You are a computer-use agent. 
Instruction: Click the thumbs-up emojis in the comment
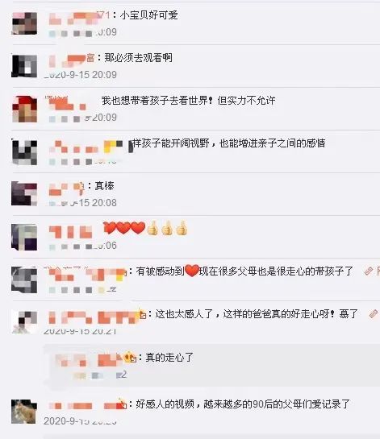tap(168, 228)
